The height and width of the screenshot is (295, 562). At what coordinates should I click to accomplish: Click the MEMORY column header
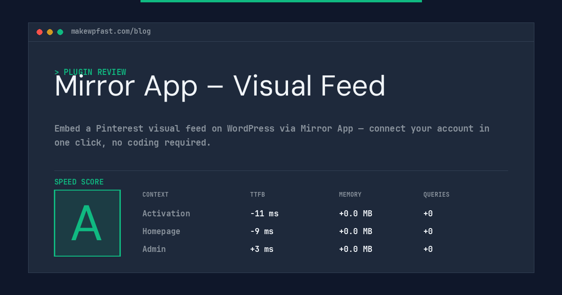(x=350, y=195)
